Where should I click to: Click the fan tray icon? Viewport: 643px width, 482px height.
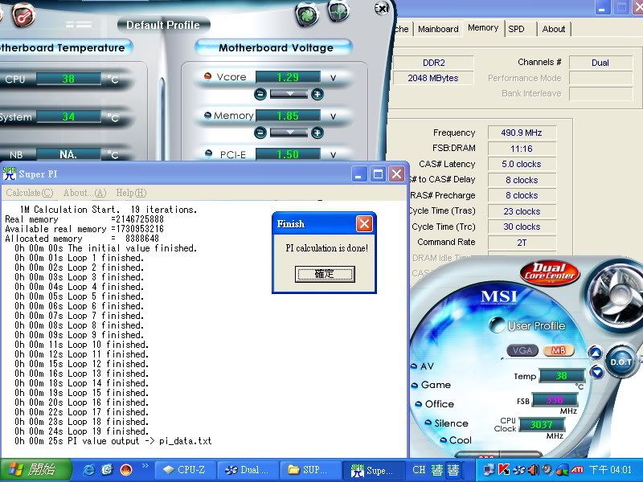click(520, 470)
